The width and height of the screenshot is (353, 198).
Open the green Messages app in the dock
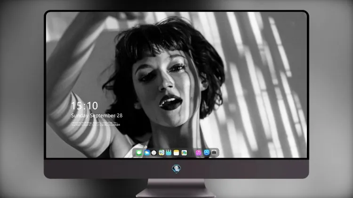[x=139, y=153]
